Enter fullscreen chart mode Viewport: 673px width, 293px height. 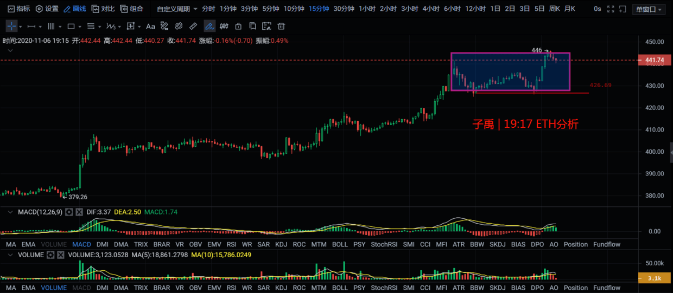[x=611, y=9]
